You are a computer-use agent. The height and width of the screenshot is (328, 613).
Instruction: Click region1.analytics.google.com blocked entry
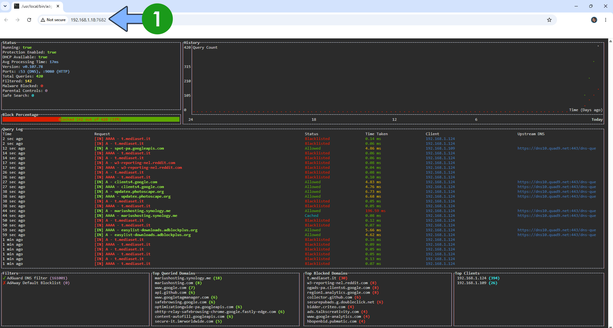(x=343, y=292)
